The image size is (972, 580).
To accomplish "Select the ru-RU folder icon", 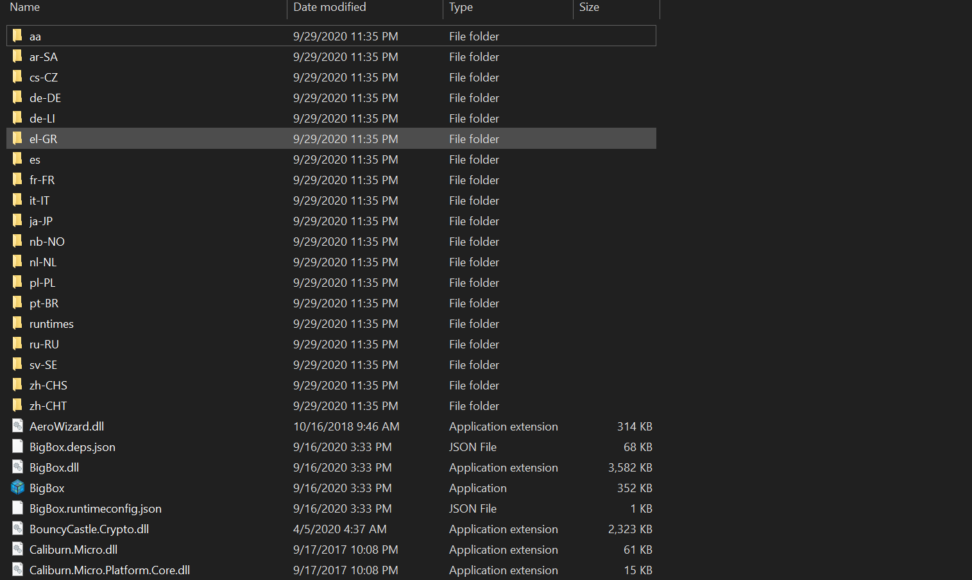I will pyautogui.click(x=17, y=344).
